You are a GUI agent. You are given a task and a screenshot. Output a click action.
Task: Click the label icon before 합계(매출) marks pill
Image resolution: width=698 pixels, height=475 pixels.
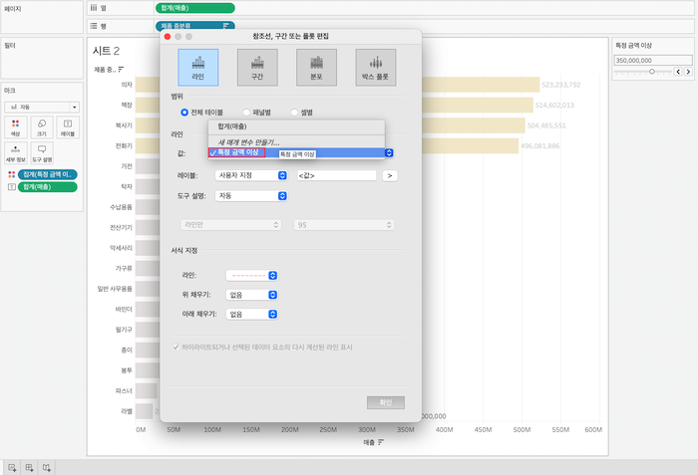pos(12,187)
